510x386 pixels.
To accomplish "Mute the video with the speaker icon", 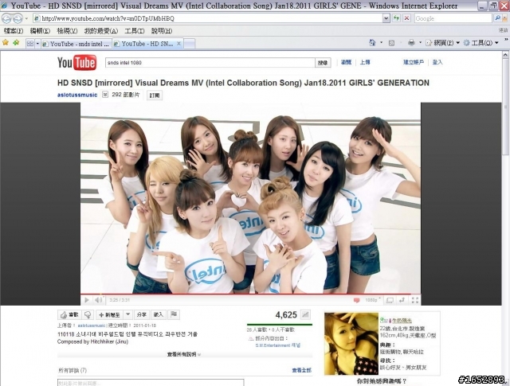I will tap(98, 300).
